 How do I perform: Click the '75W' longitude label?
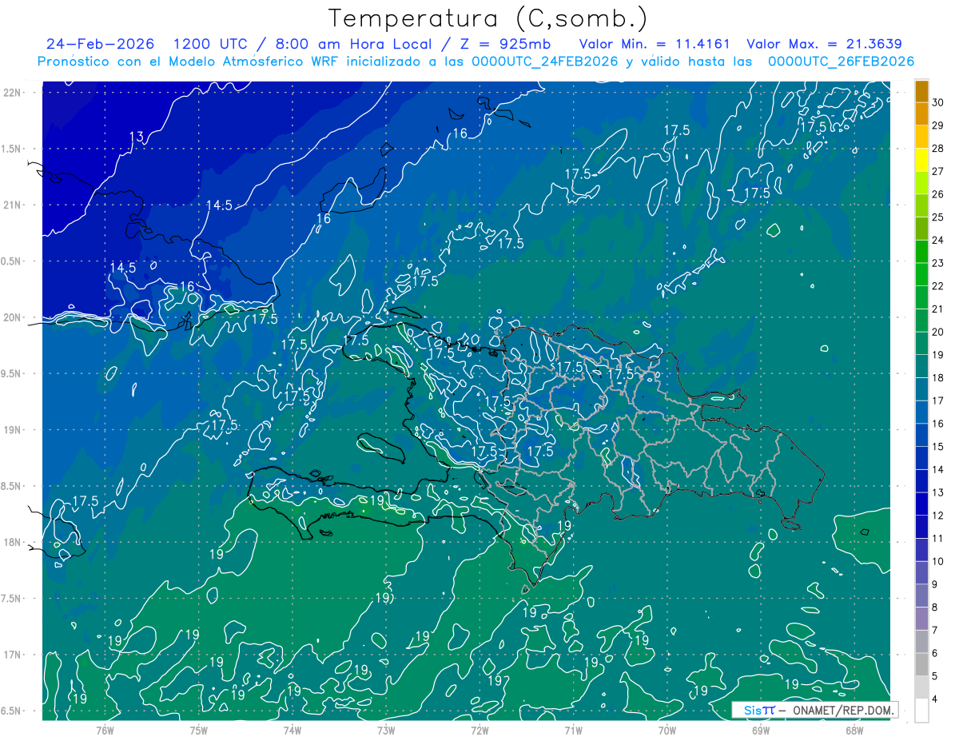[x=198, y=730]
